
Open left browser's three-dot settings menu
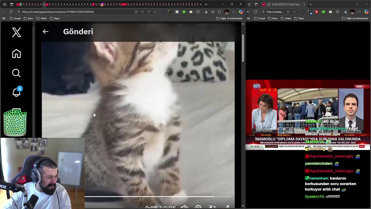234,12
